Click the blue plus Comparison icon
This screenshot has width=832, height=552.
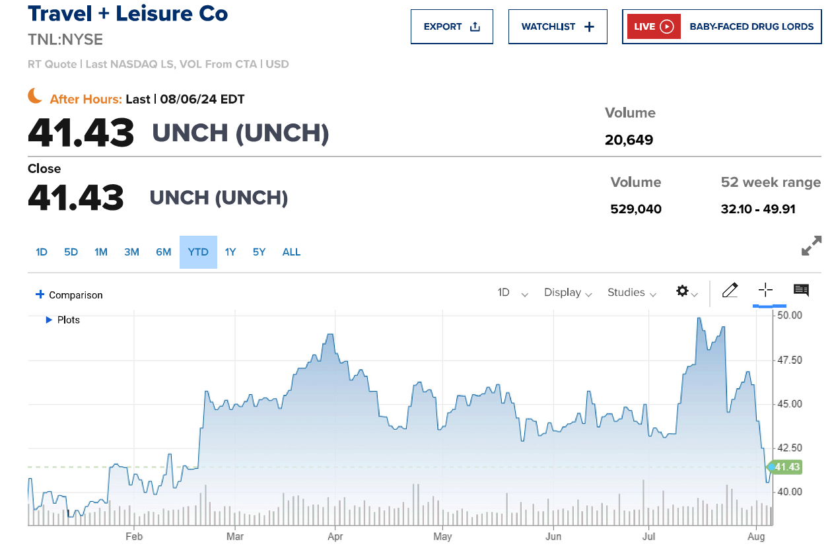(40, 294)
